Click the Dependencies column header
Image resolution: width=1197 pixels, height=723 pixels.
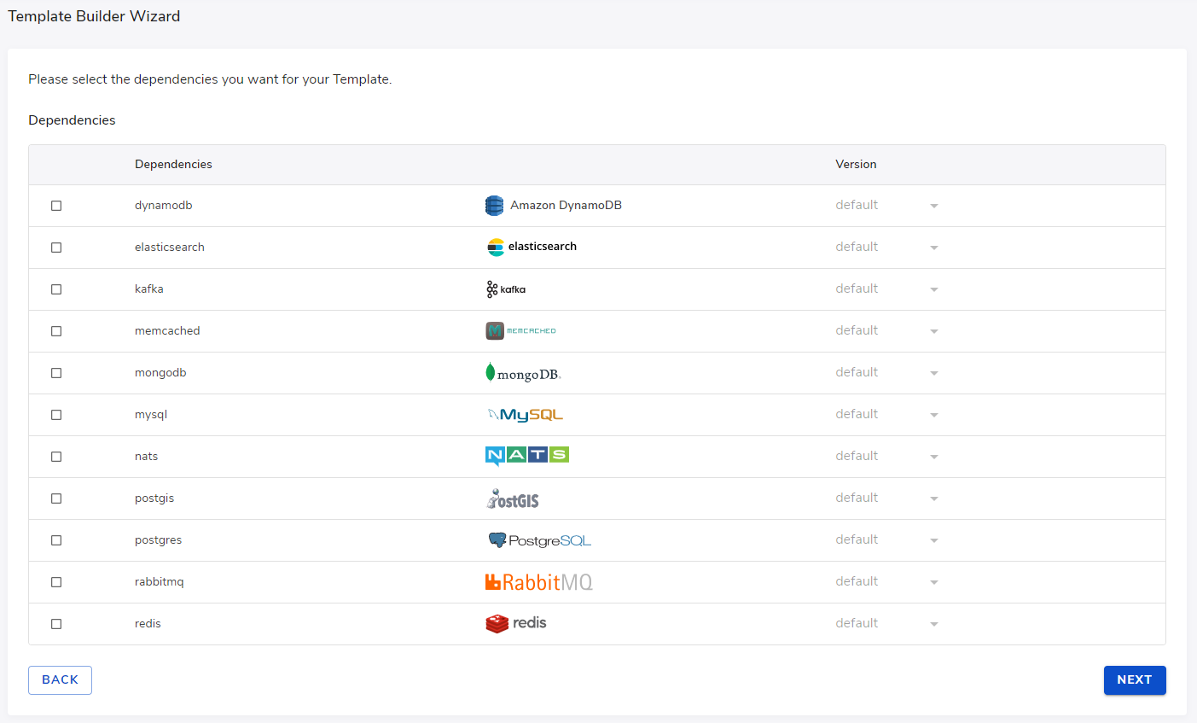pos(173,165)
